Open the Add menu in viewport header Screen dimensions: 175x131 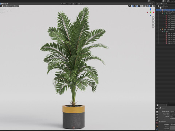click(13, 6)
